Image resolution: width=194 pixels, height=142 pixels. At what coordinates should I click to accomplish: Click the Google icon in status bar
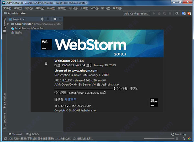[x=189, y=139]
